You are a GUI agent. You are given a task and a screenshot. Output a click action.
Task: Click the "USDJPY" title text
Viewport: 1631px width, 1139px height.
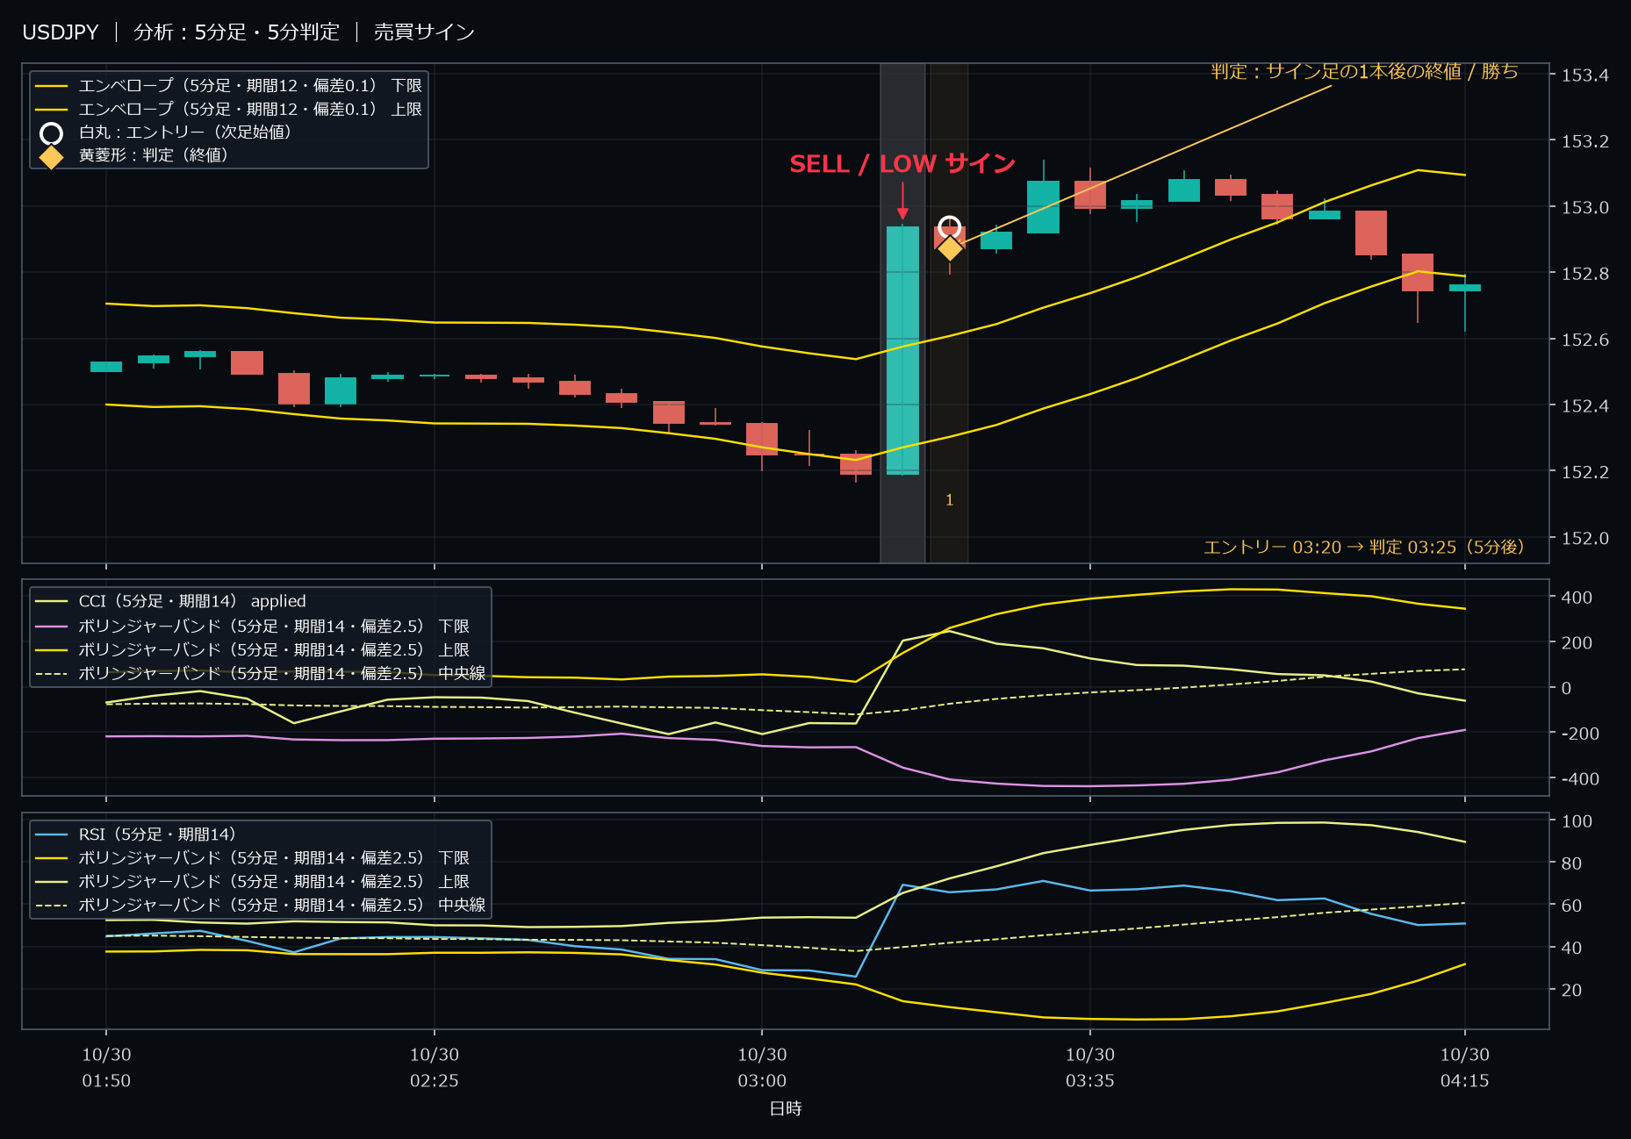point(61,32)
